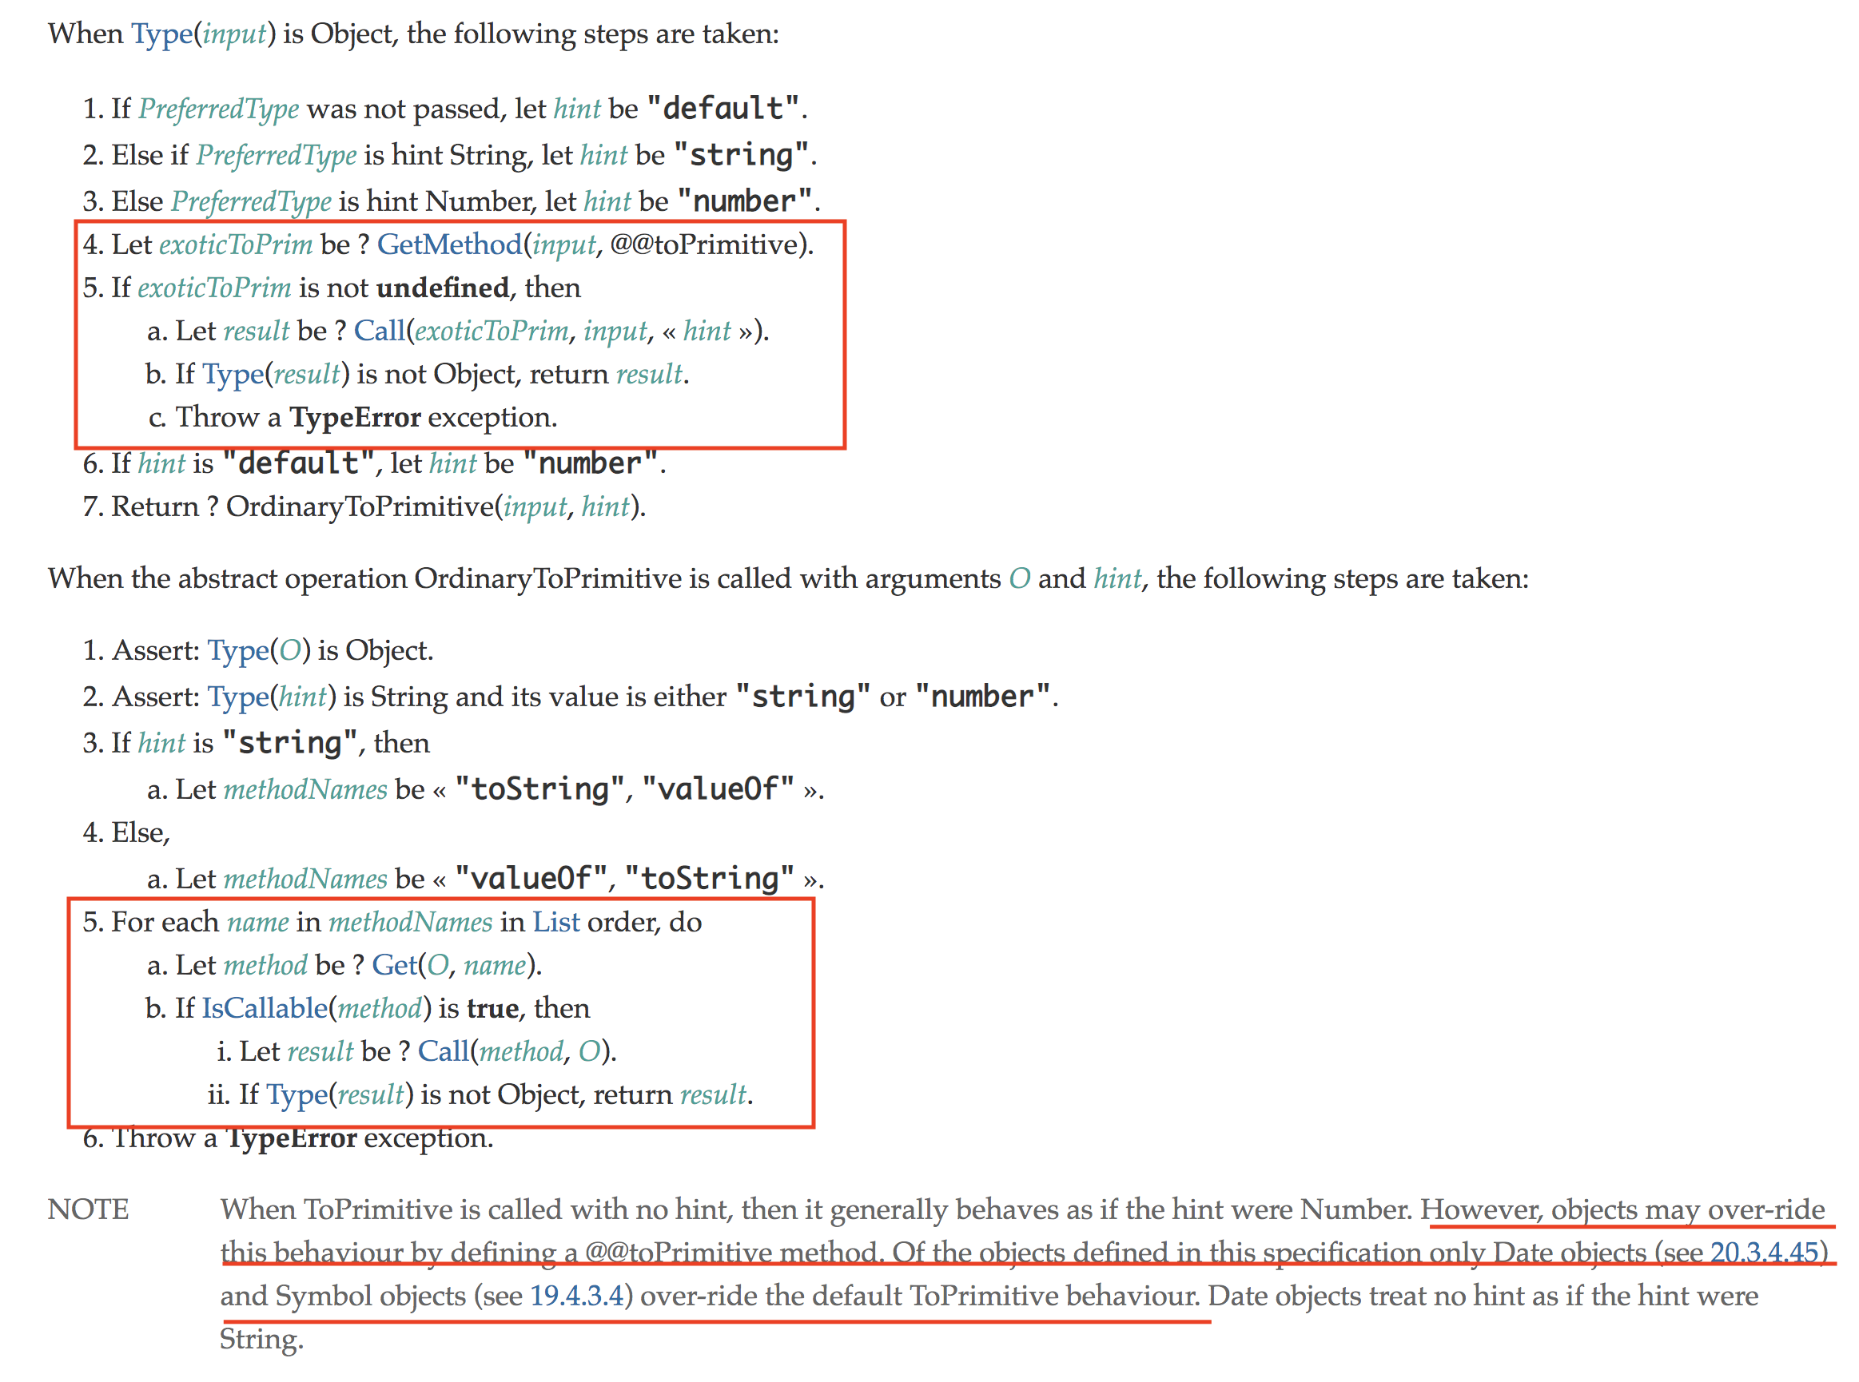
Task: Click Call link in 'Call(method, O)'
Action: click(443, 1050)
